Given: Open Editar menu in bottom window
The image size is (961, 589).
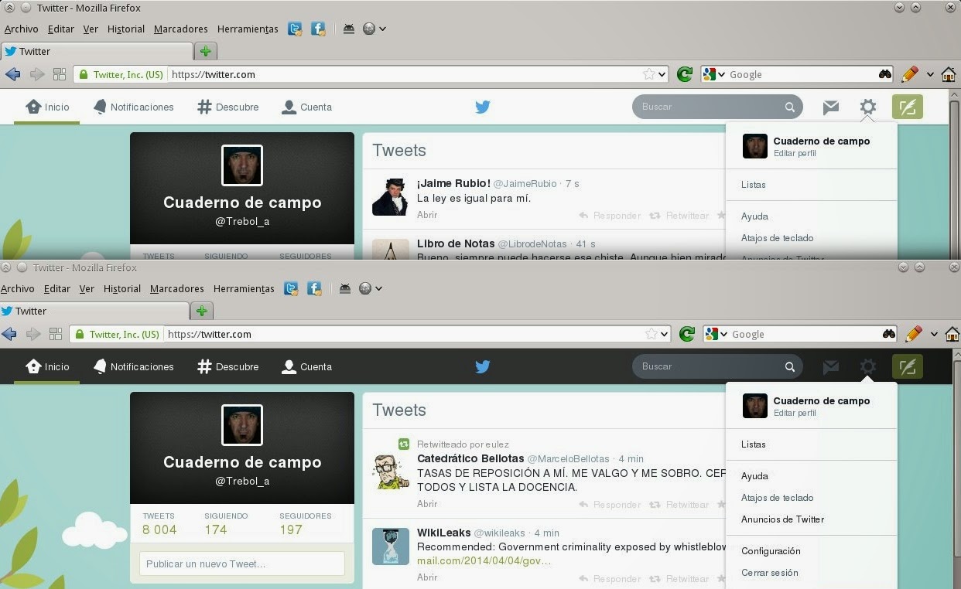Looking at the screenshot, I should point(57,288).
